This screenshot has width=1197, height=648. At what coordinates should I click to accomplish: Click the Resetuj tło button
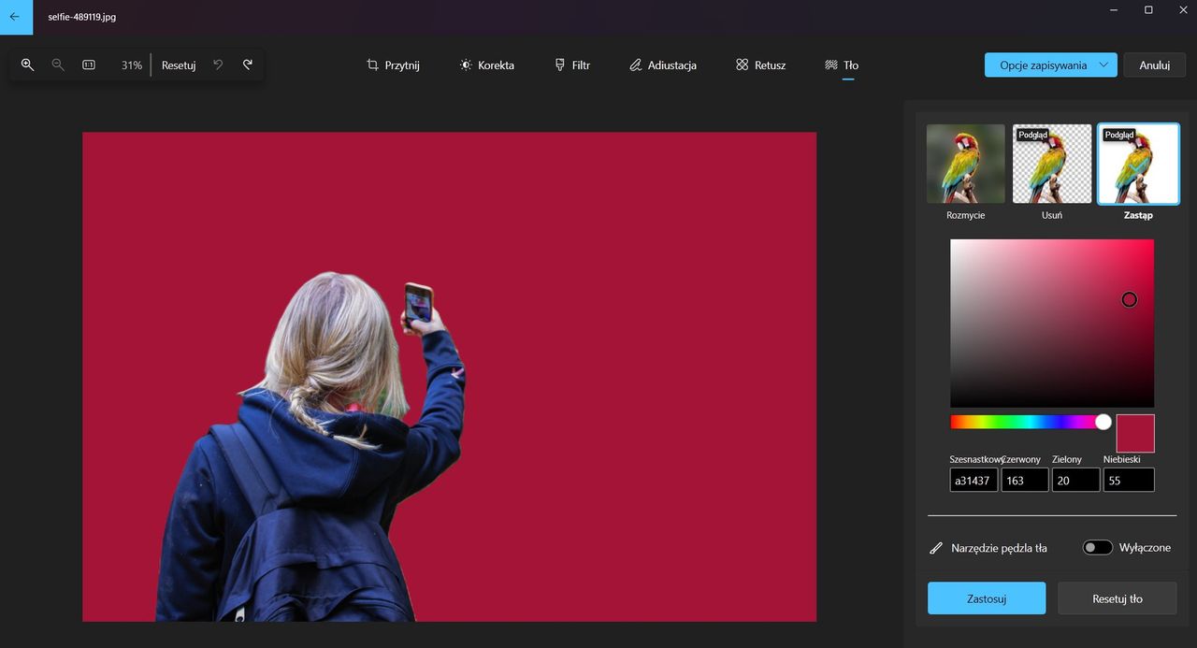point(1118,598)
